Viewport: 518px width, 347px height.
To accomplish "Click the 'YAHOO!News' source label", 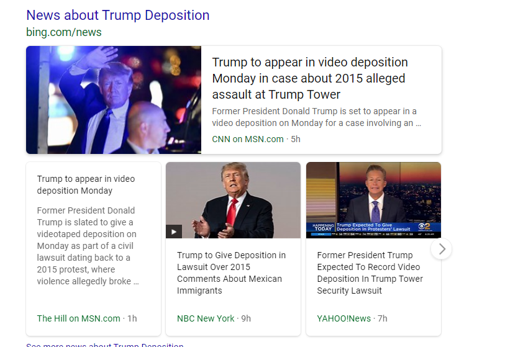I will pos(344,318).
